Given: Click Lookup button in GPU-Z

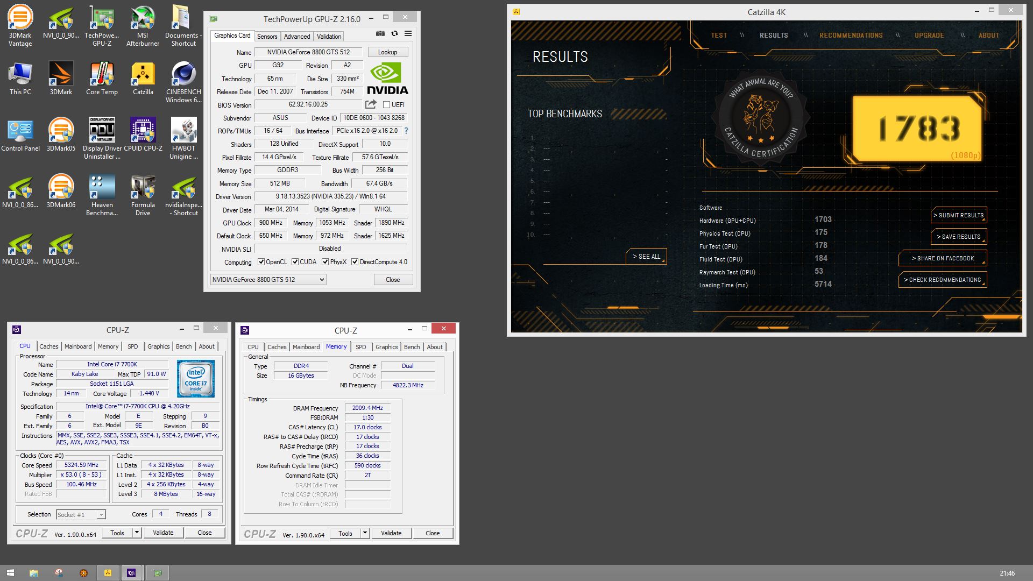Looking at the screenshot, I should (x=387, y=52).
